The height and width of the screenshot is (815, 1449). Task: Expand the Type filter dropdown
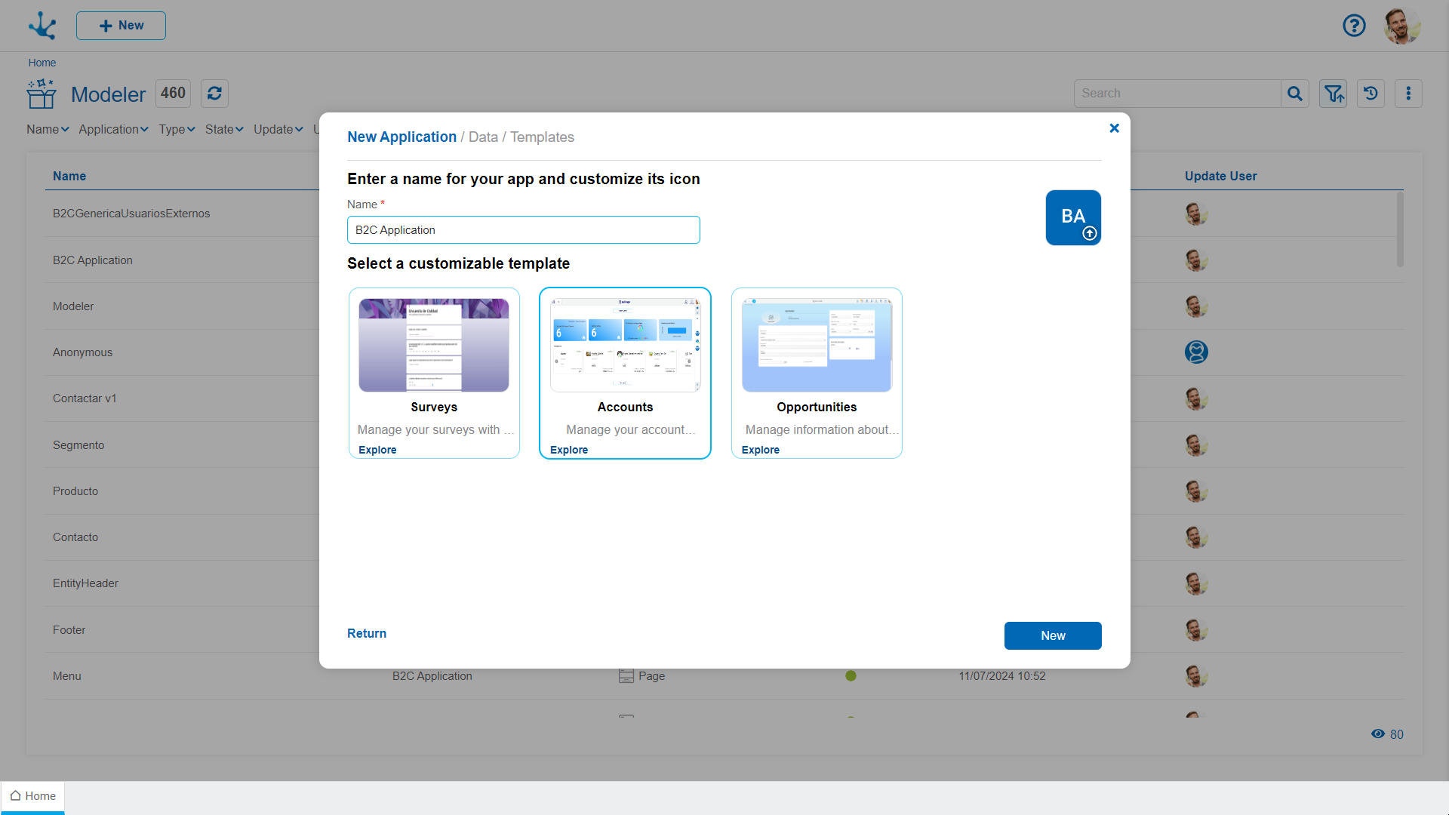pyautogui.click(x=177, y=129)
